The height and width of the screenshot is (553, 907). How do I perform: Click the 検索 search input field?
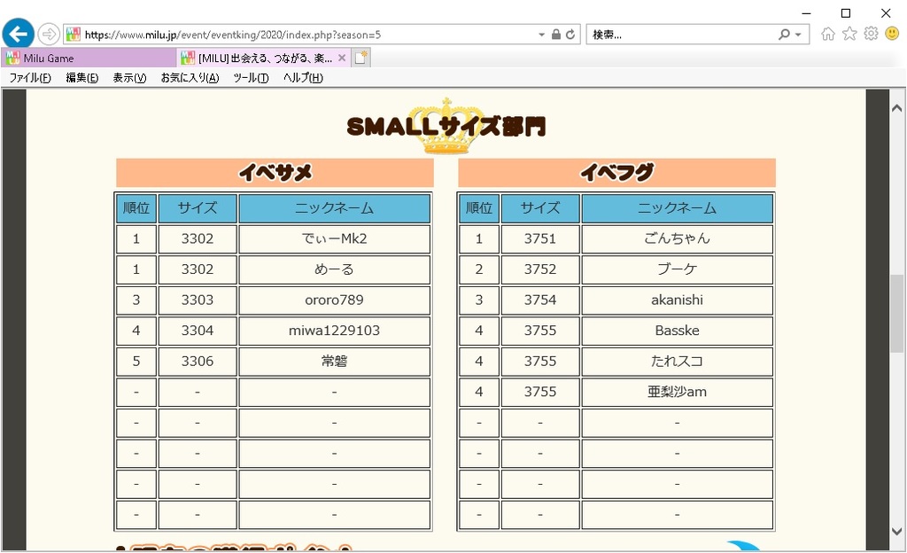pos(682,35)
